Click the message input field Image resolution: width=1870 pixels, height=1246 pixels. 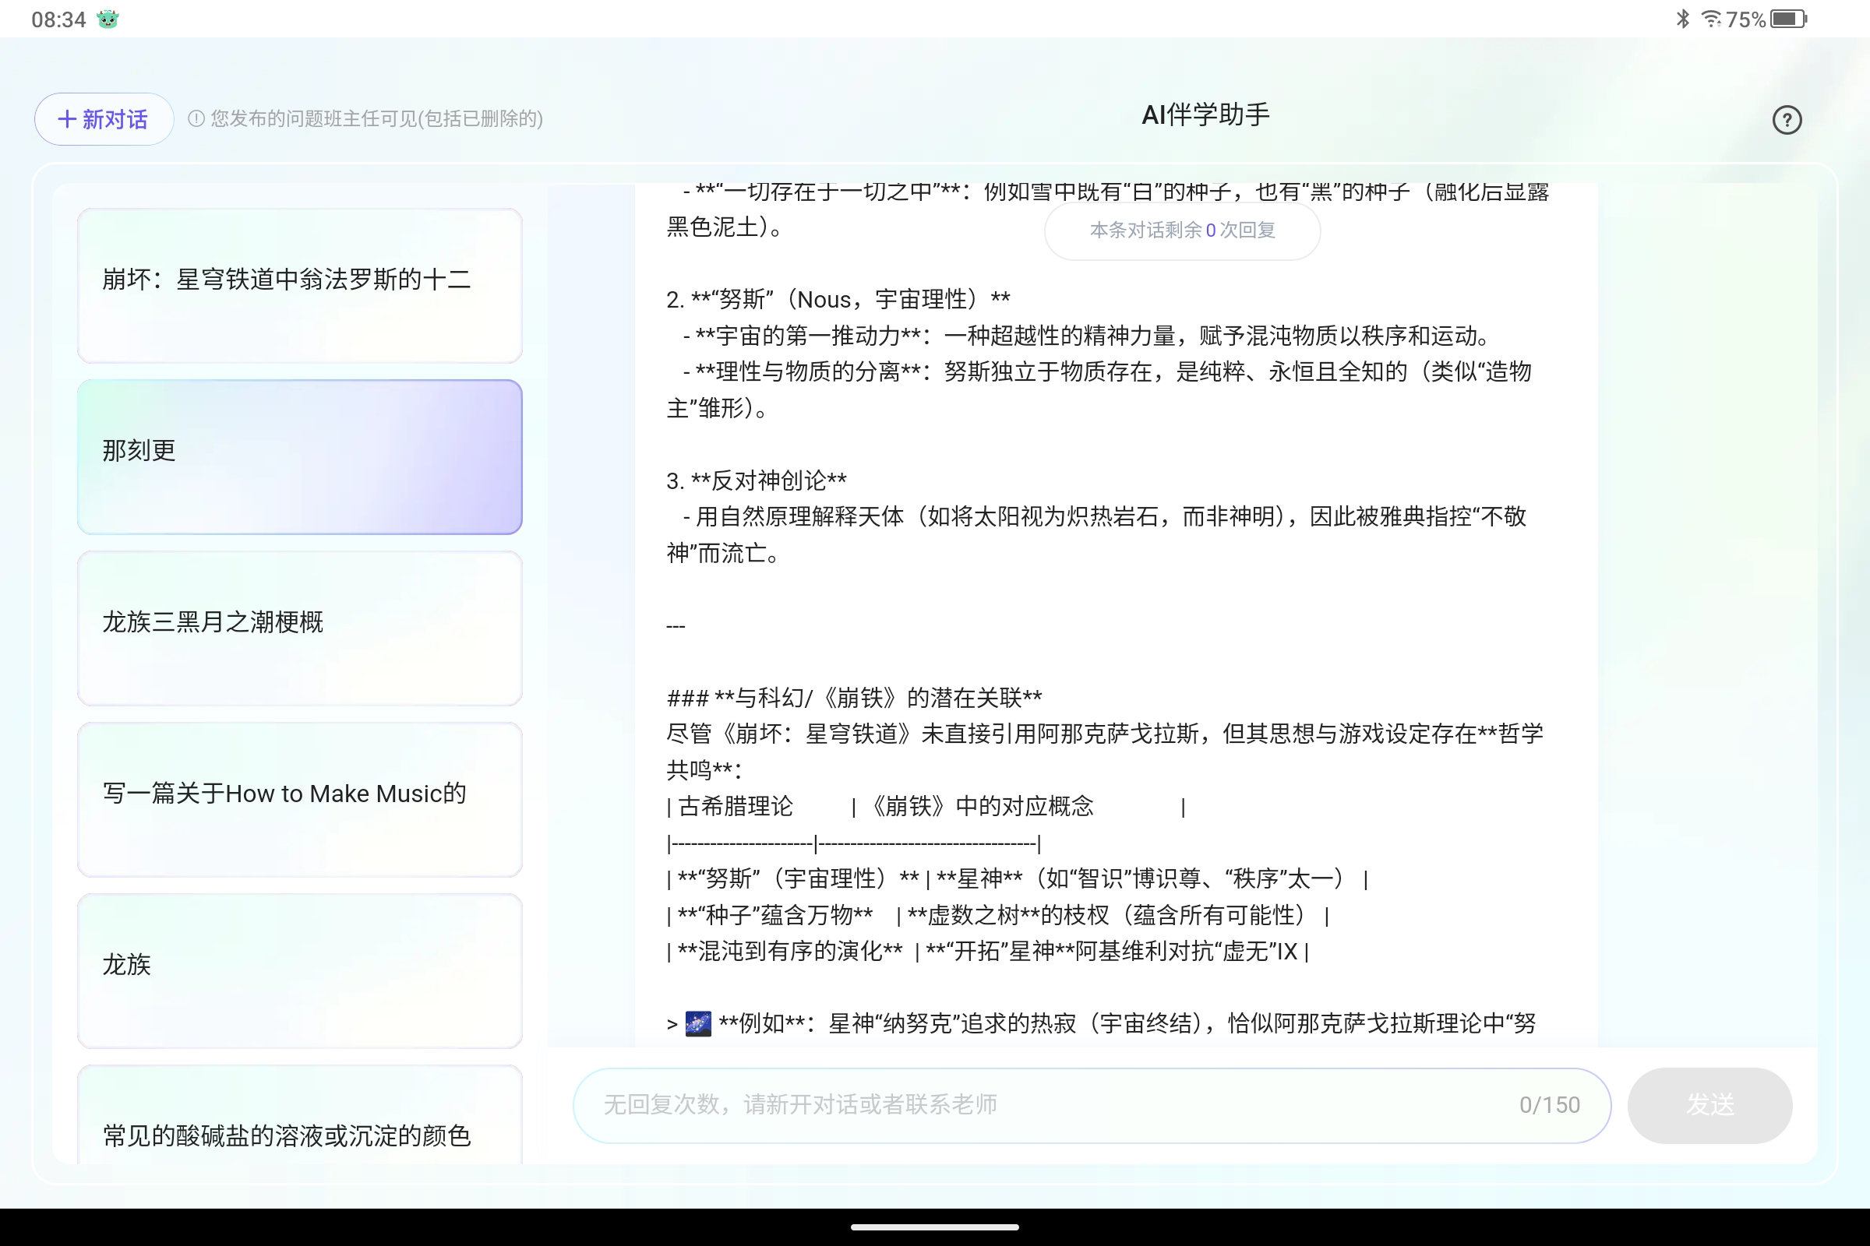(x=1091, y=1105)
